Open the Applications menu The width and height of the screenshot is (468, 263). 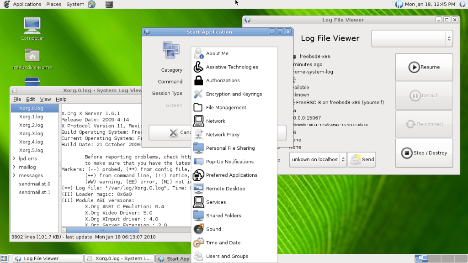pos(27,4)
